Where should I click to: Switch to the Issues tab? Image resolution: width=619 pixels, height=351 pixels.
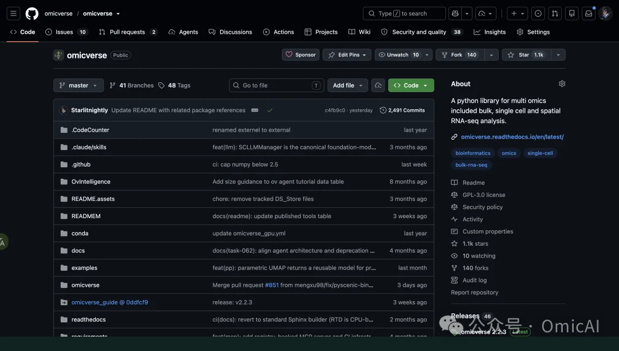pyautogui.click(x=66, y=32)
